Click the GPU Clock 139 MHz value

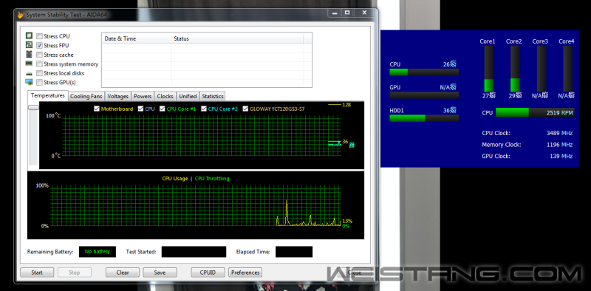(561, 156)
